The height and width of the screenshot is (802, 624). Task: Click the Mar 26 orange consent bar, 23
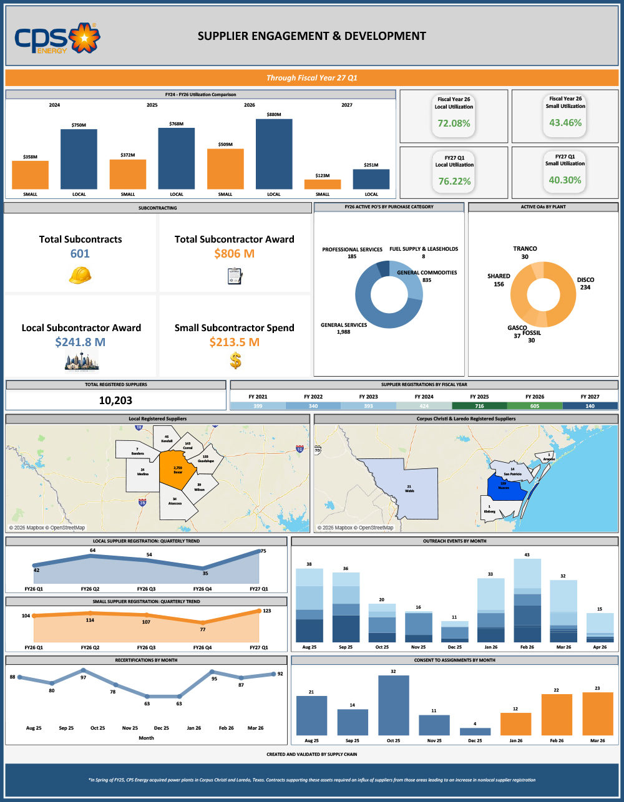point(597,713)
